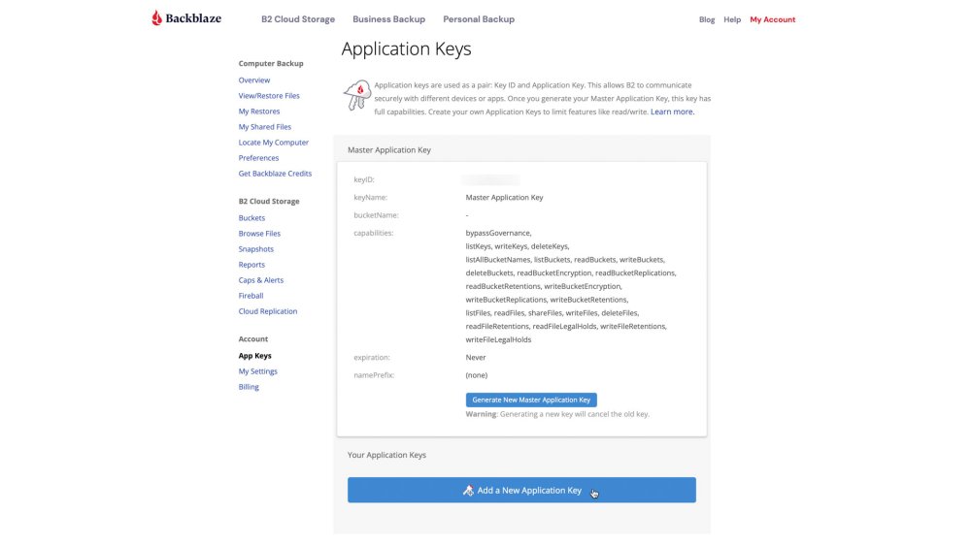Open the B2 Cloud Storage menu
The image size is (971, 545).
coord(298,19)
